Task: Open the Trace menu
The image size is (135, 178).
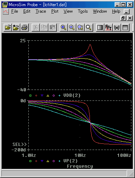Action: click(41, 11)
